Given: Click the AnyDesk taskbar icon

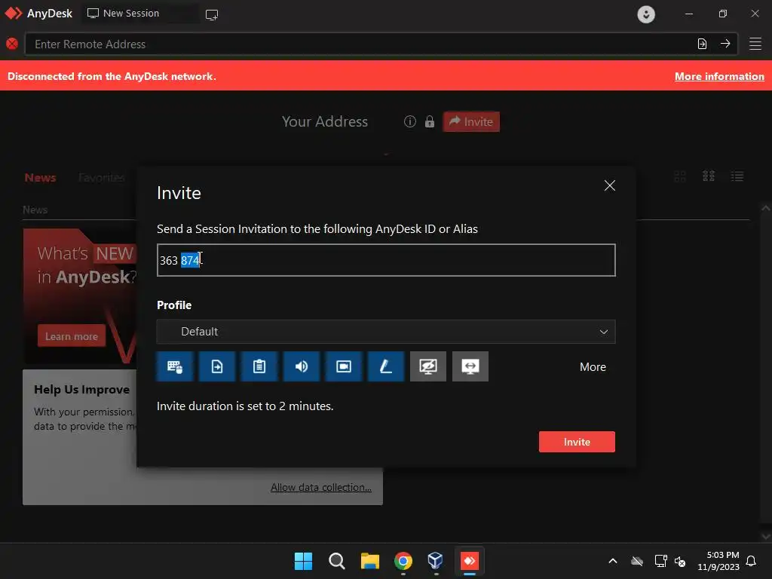Looking at the screenshot, I should tap(469, 561).
